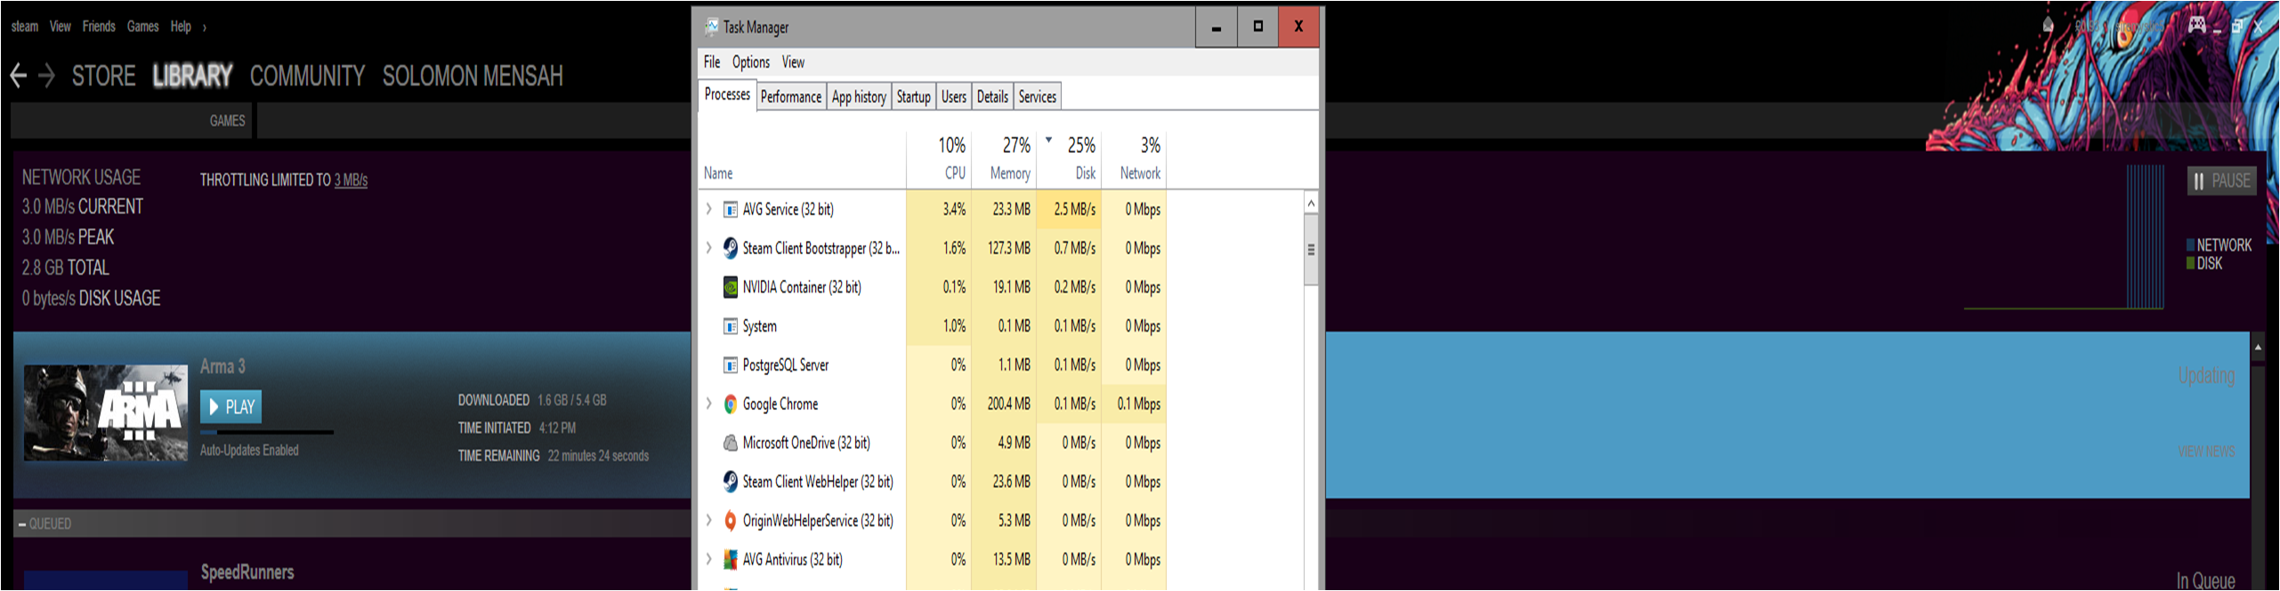This screenshot has width=2280, height=591.
Task: Click the Microsoft OneDrive process icon
Action: pyautogui.click(x=730, y=443)
